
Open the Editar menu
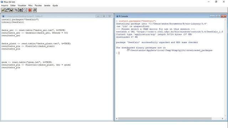coord(13,6)
